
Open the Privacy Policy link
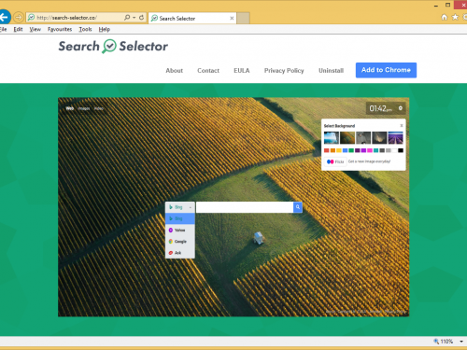coord(284,71)
